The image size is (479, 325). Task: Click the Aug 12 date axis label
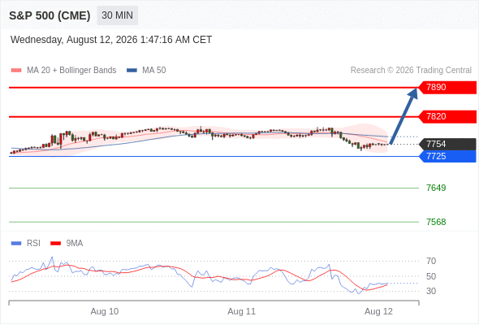click(378, 311)
